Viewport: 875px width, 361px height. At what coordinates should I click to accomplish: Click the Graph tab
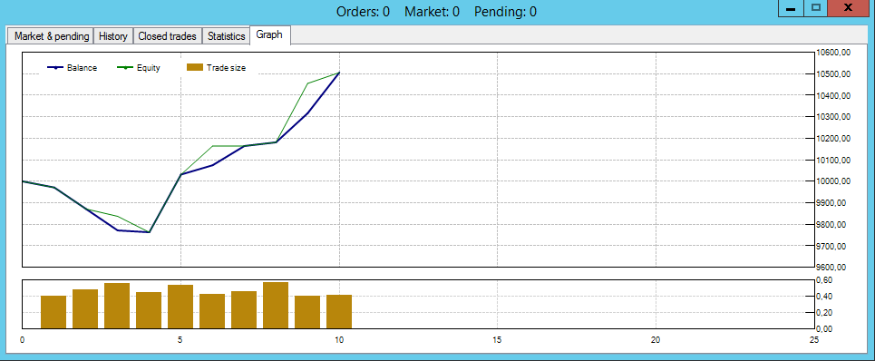point(269,35)
